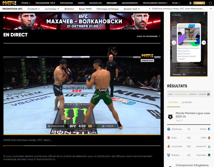
Task: Select the Demain results tab
Action: click(x=193, y=94)
